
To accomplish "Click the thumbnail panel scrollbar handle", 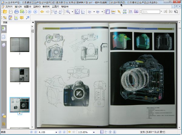I will pyautogui.click(x=32, y=31).
